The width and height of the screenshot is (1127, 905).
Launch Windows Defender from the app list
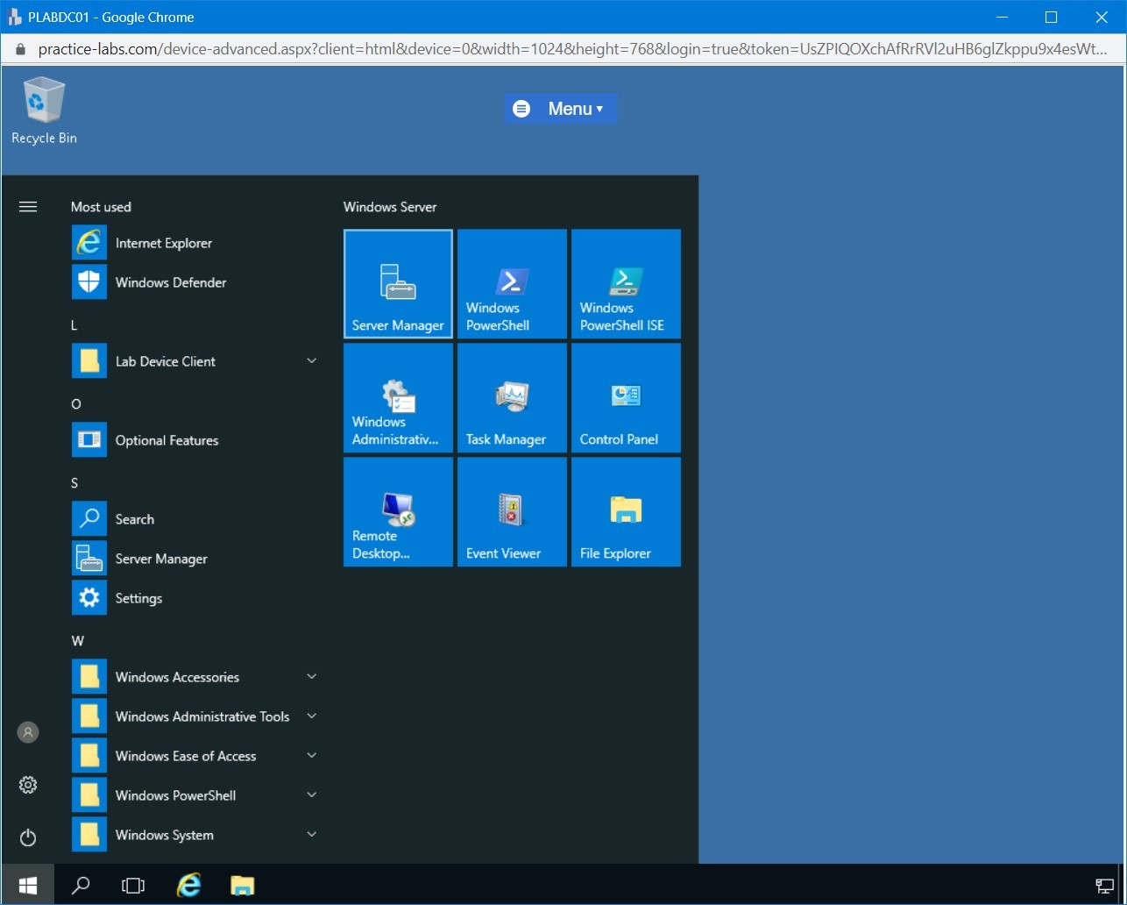pyautogui.click(x=195, y=282)
